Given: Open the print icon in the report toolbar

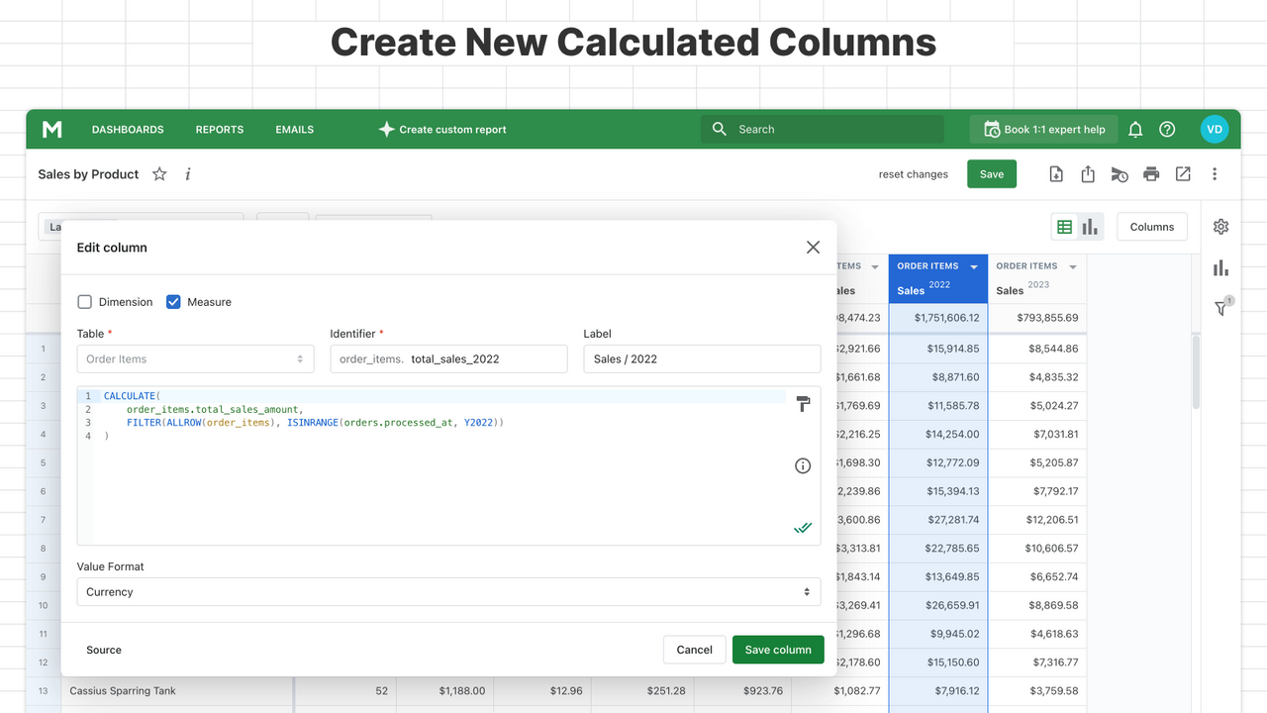Looking at the screenshot, I should (x=1151, y=173).
